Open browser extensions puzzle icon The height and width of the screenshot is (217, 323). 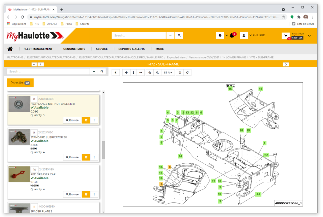(299, 17)
